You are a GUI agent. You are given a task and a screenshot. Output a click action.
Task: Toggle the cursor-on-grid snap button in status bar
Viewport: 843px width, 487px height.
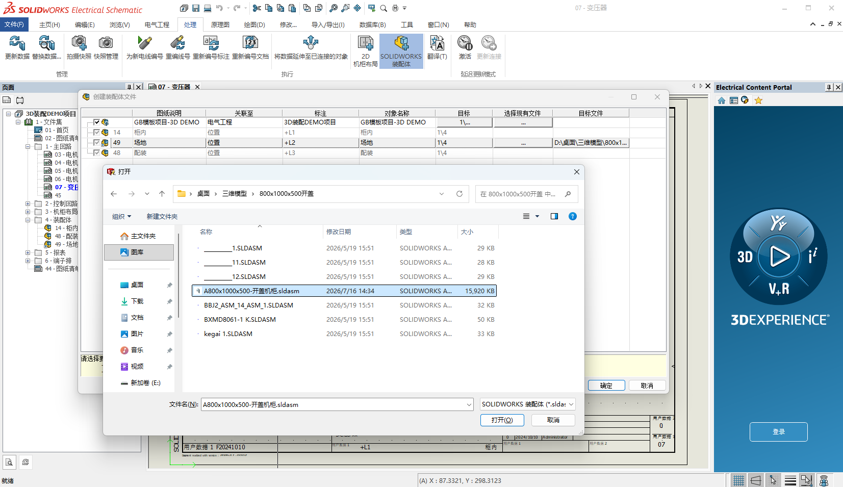point(773,480)
